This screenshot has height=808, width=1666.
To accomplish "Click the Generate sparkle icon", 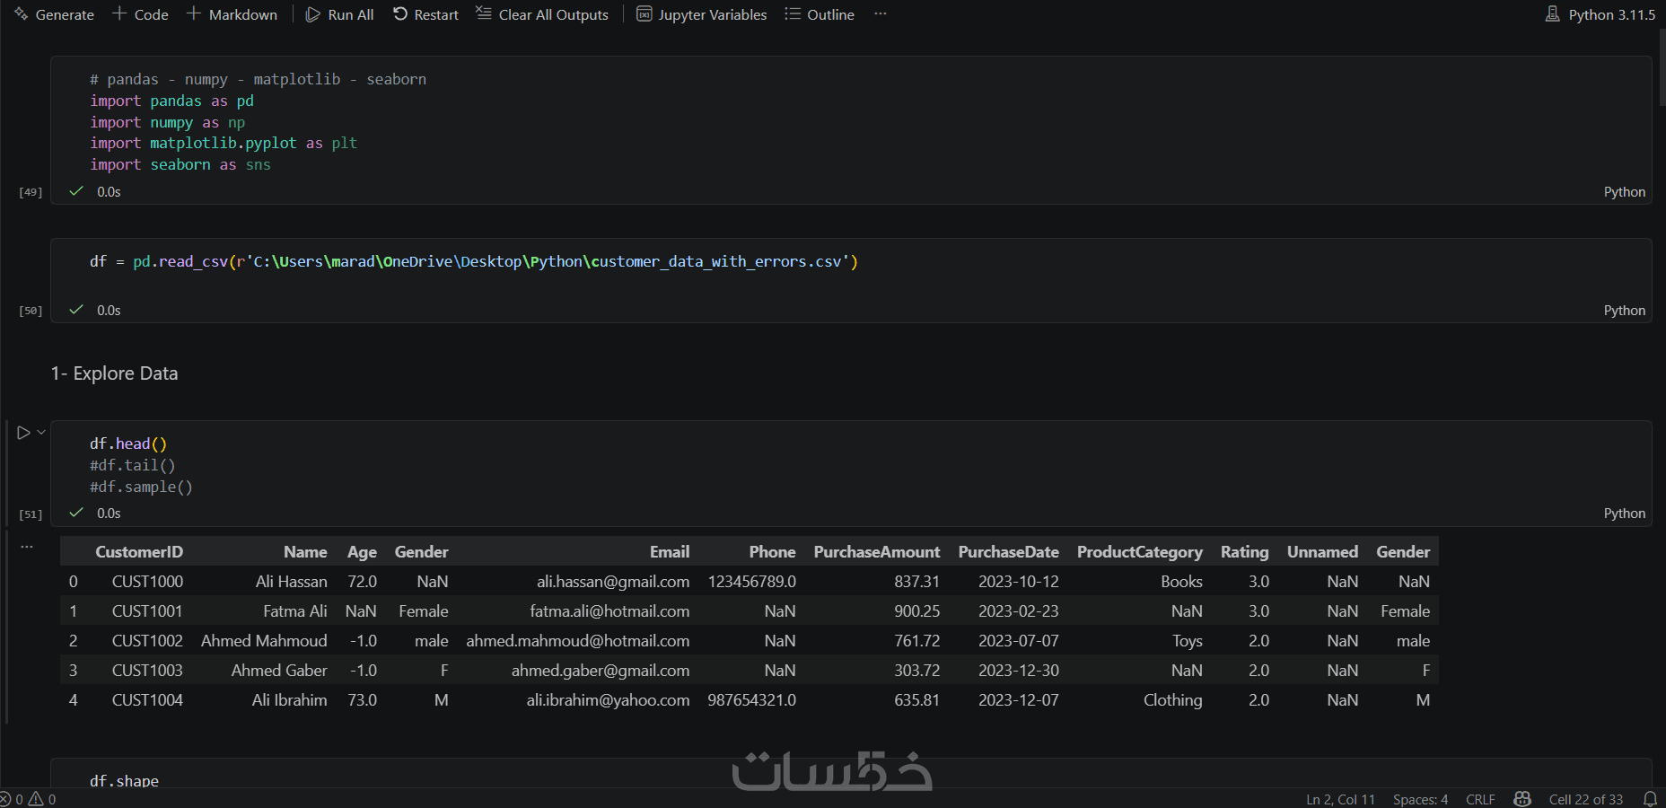I will 21,14.
